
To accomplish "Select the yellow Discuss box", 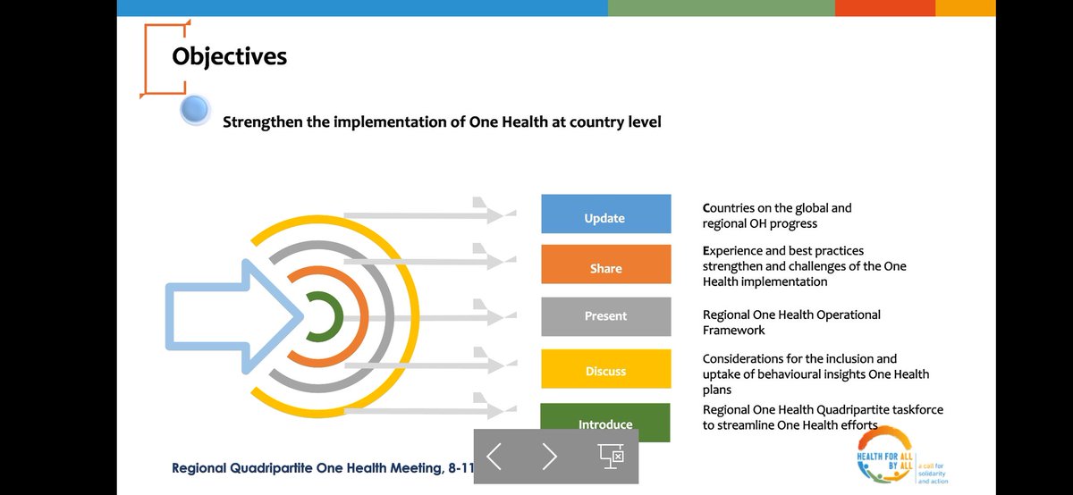I will tap(605, 369).
